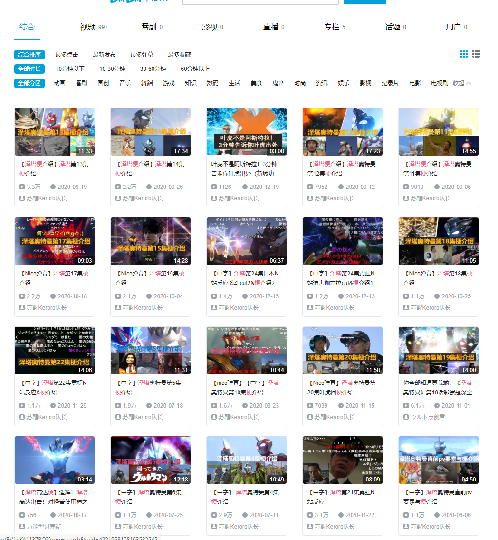Filter by 动画 category
Image resolution: width=498 pixels, height=540 pixels.
(x=59, y=83)
